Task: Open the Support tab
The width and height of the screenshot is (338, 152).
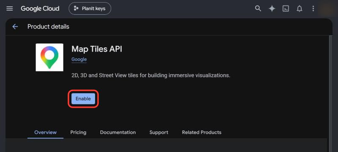Action: pyautogui.click(x=159, y=132)
